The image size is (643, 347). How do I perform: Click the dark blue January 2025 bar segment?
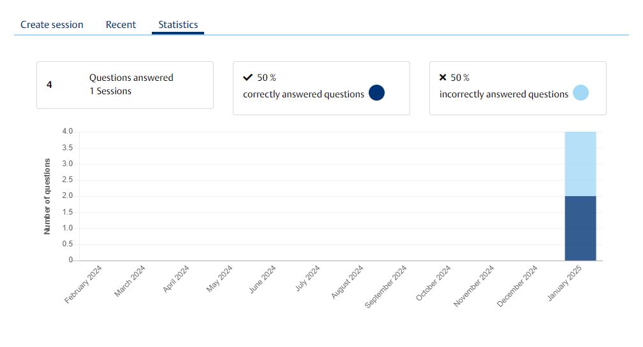coord(580,228)
